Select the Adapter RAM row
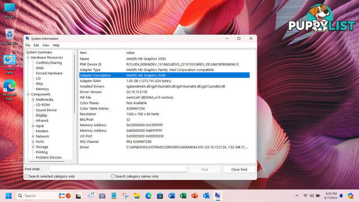The image size is (359, 202). pyautogui.click(x=164, y=81)
